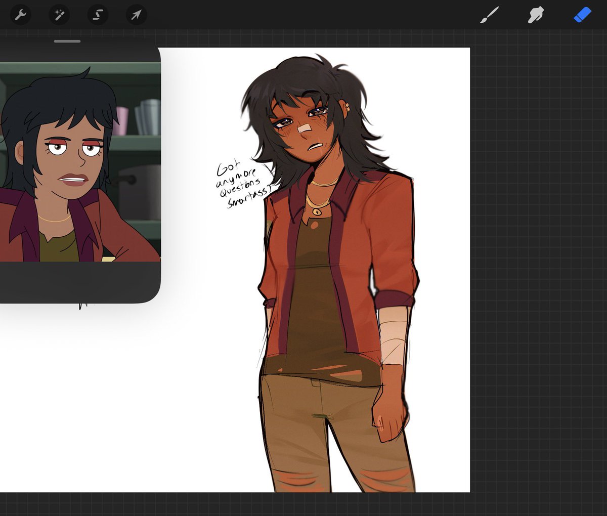Select the Eraser tool
Screen dimensions: 607x516
(582, 15)
